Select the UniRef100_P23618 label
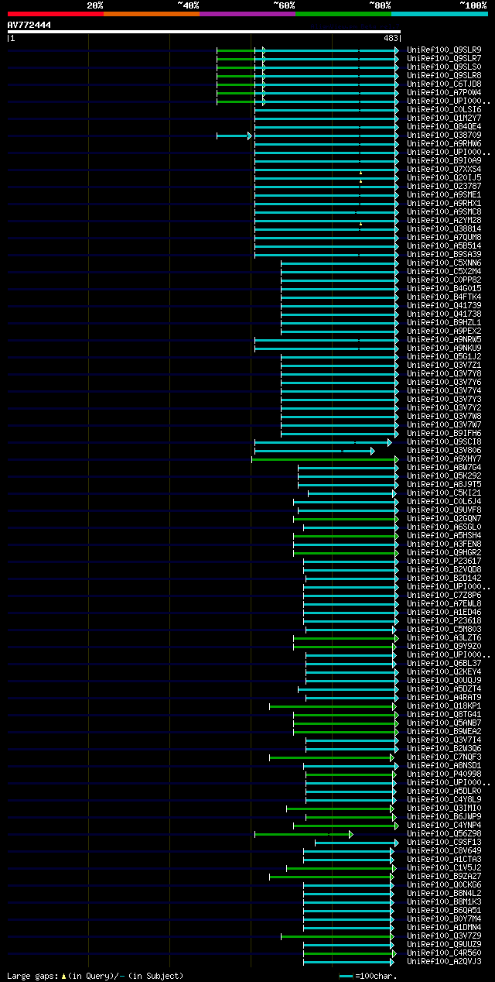The width and height of the screenshot is (495, 982). 444,621
